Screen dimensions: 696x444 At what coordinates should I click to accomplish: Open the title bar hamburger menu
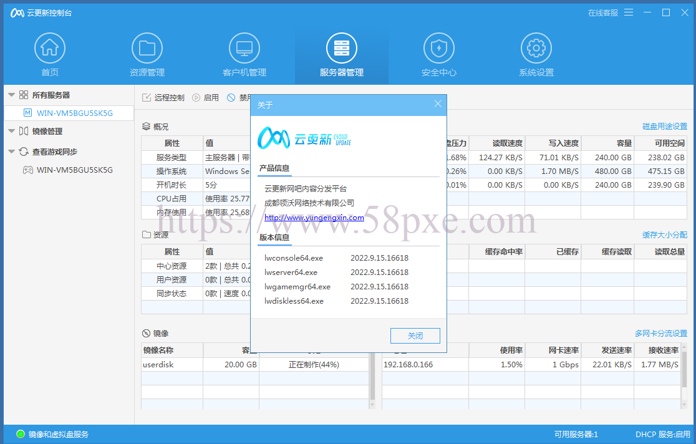click(629, 12)
